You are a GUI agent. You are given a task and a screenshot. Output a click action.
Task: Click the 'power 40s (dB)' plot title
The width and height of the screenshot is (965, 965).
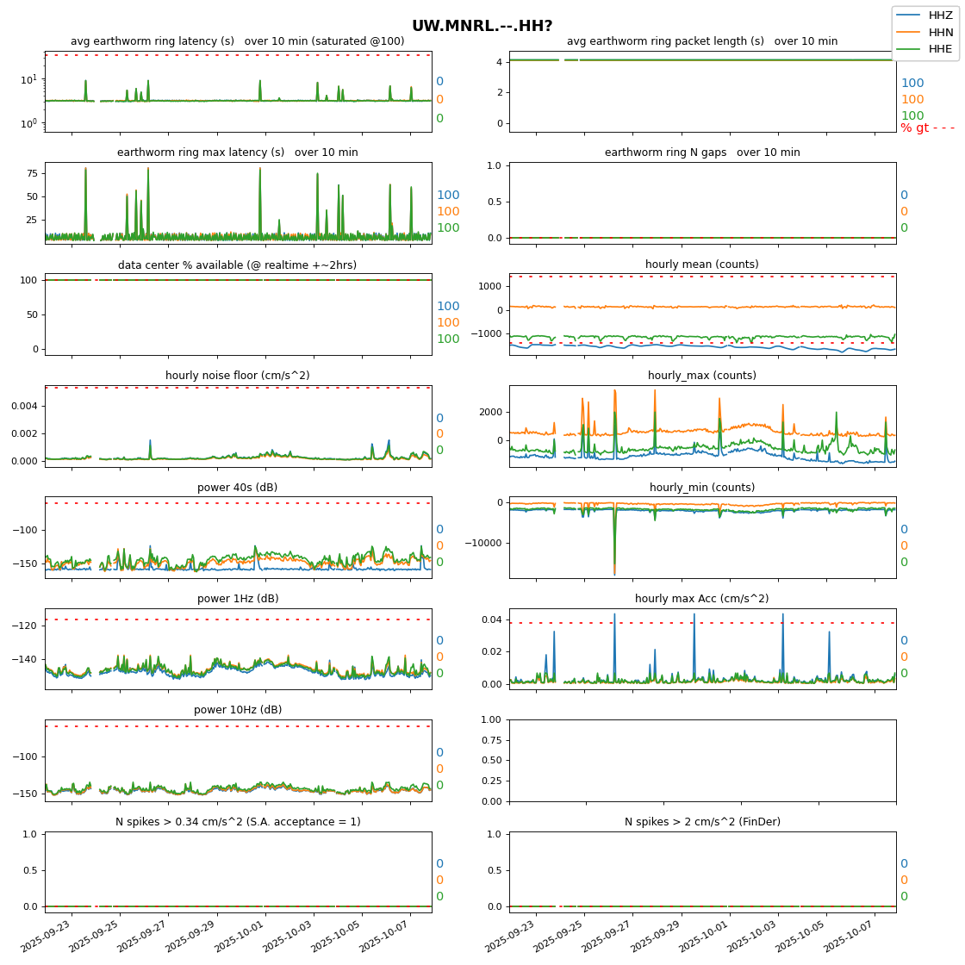point(237,488)
